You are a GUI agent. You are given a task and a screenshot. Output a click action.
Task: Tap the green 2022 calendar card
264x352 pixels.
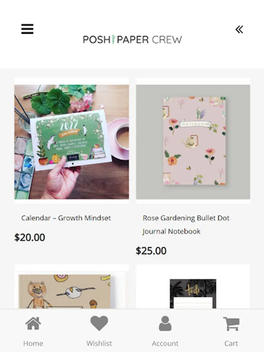[71, 140]
